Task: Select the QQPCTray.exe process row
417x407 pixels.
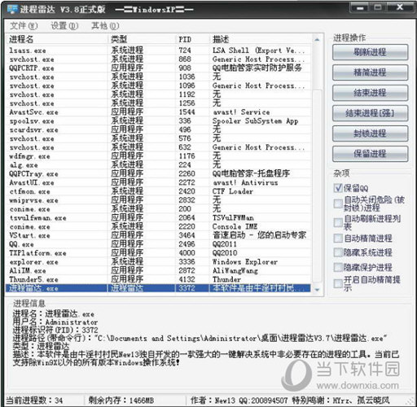Action: [159, 173]
